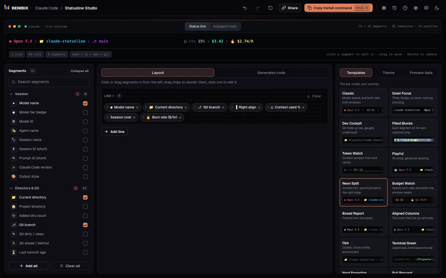Click the Clear all segments button
This screenshot has width=446, height=278.
(70, 266)
